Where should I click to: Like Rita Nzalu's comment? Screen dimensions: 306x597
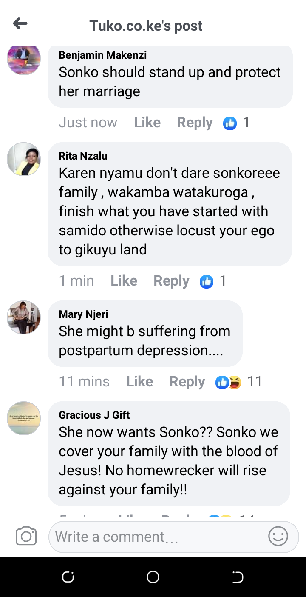(x=124, y=281)
